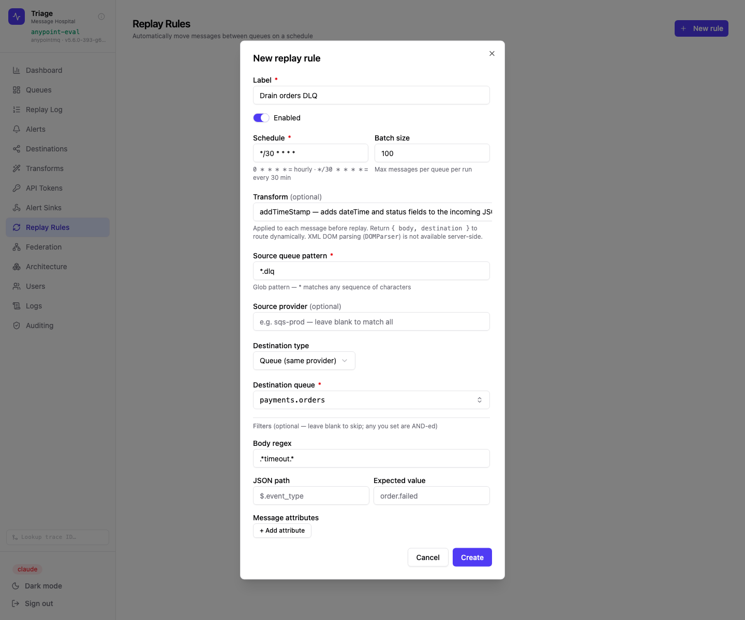
Task: Click the Users people icon
Action: point(17,286)
